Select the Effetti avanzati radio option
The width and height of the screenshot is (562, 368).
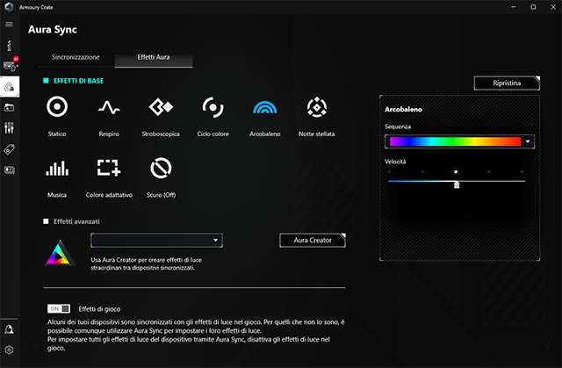[x=46, y=221]
